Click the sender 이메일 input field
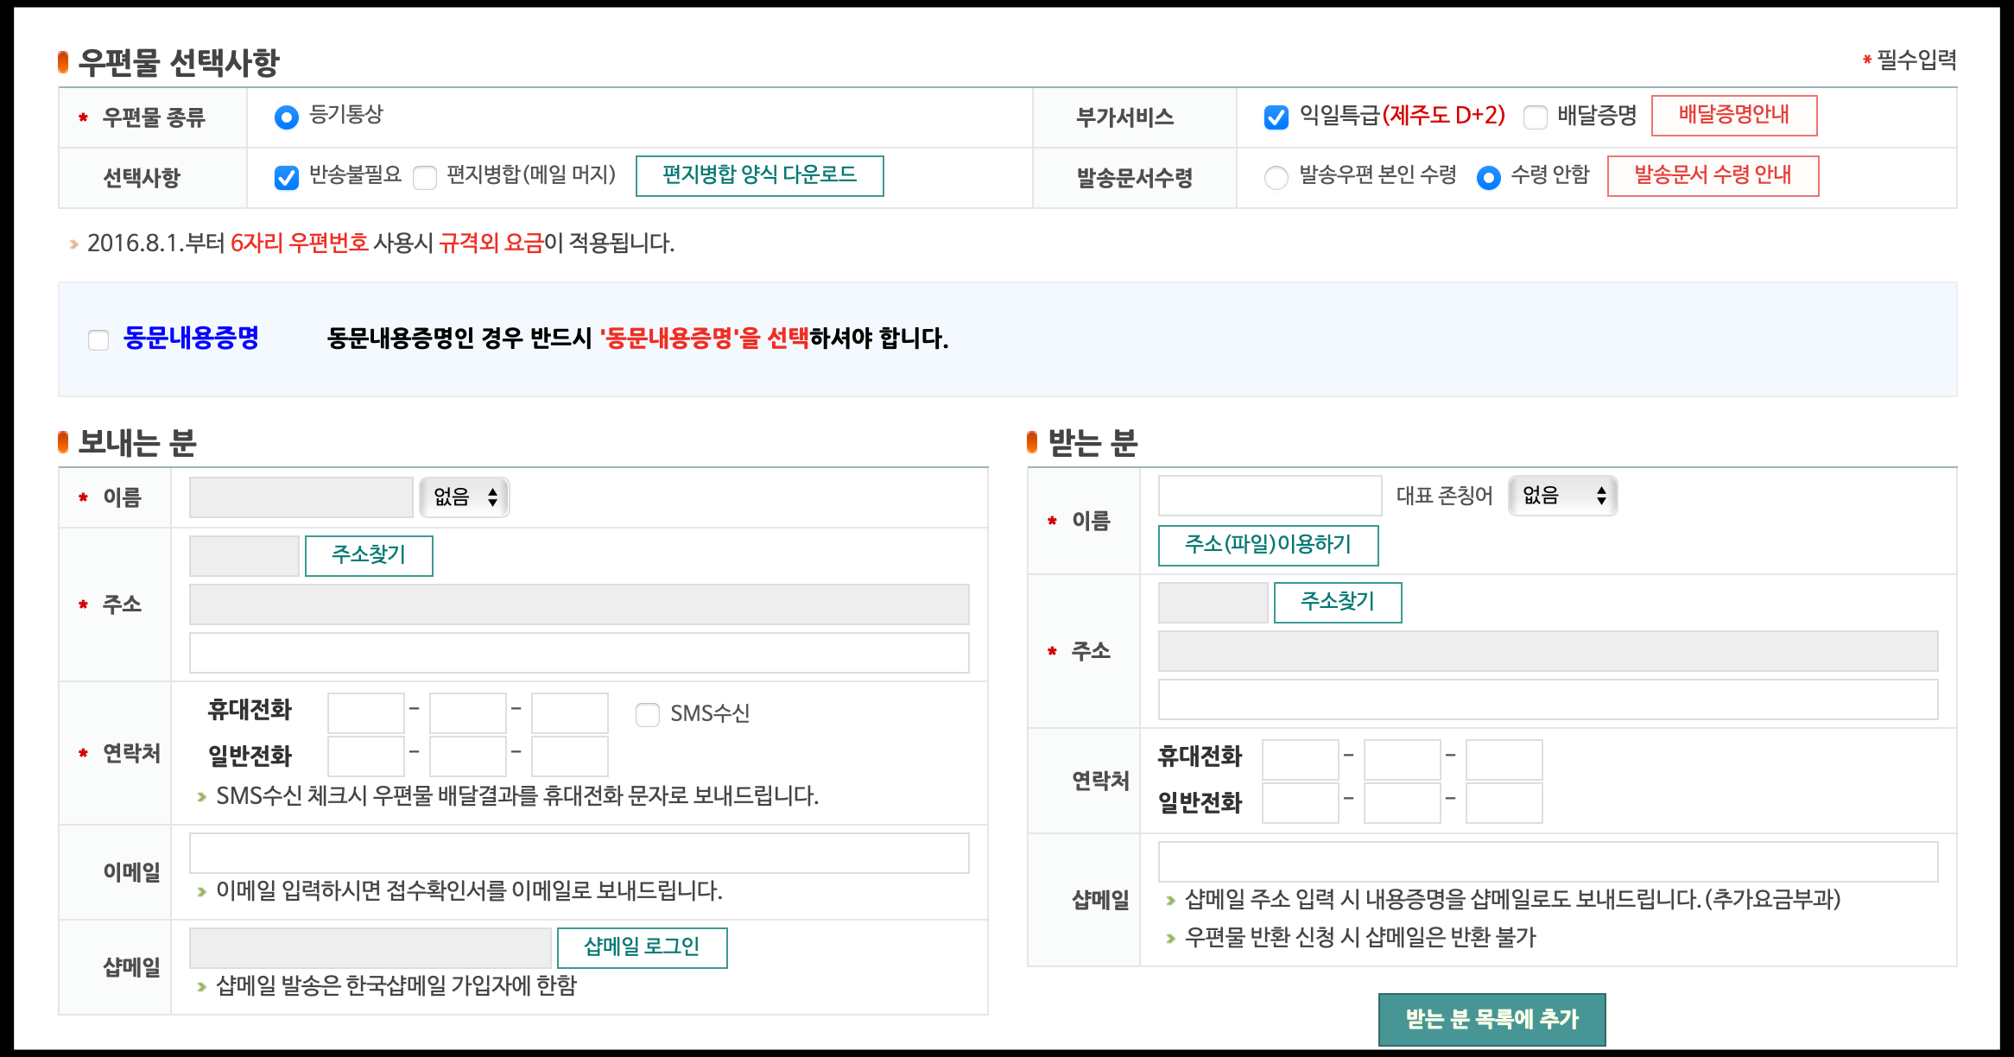This screenshot has height=1057, width=2014. [579, 853]
